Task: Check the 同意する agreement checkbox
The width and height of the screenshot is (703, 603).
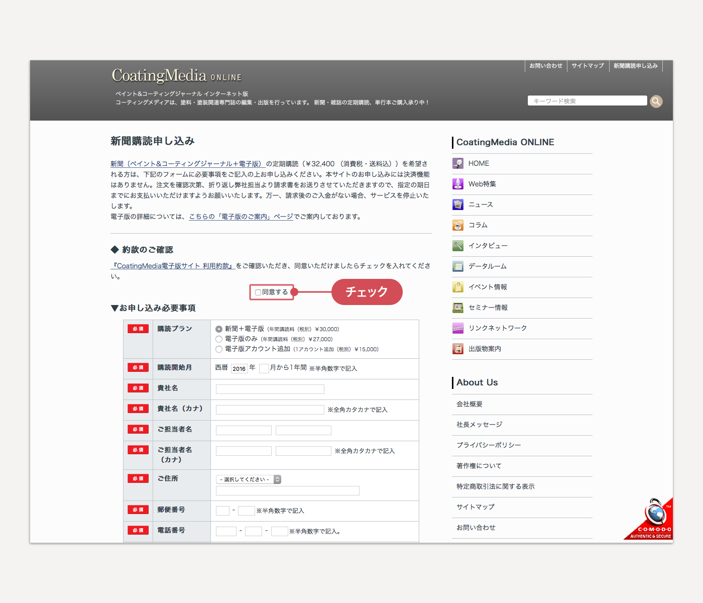Action: point(258,292)
